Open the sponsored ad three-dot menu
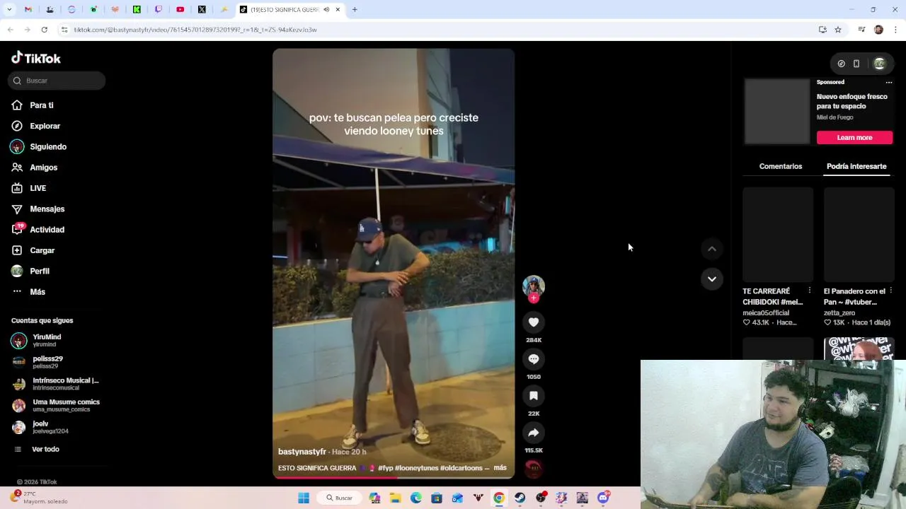 pos(889,82)
